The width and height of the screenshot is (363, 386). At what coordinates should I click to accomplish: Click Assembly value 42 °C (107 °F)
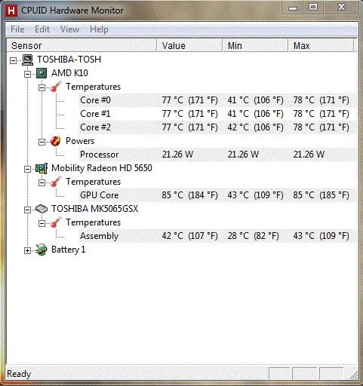coord(190,236)
